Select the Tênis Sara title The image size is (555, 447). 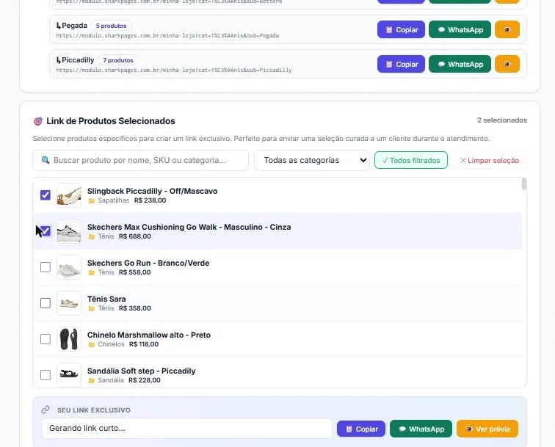pos(106,299)
